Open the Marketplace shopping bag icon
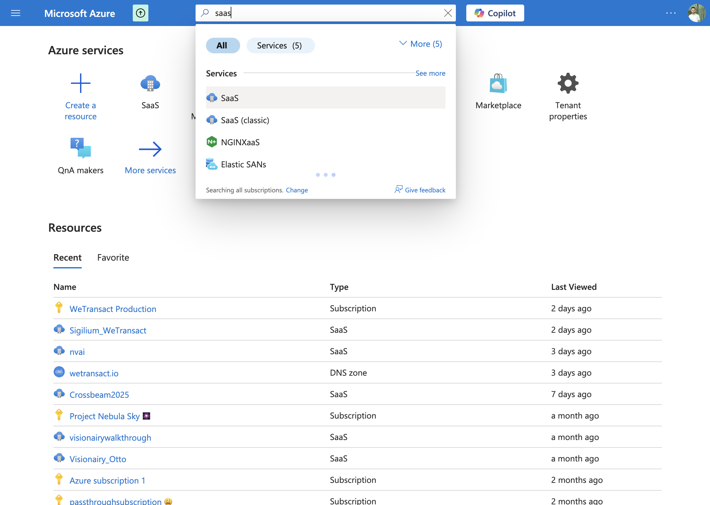Screen dimensions: 710x505 pyautogui.click(x=498, y=83)
